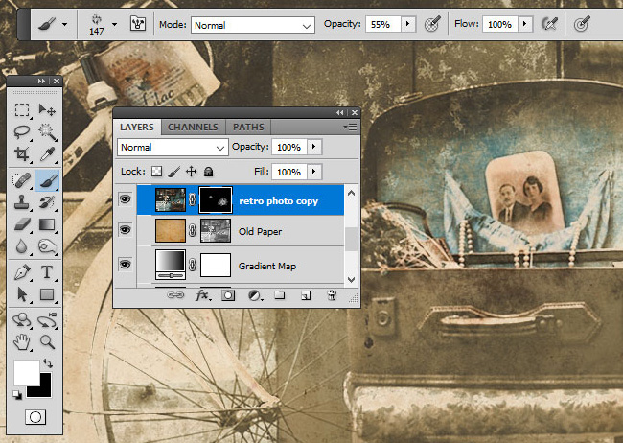This screenshot has height=443, width=623.
Task: Switch to the Paths tab
Action: pyautogui.click(x=248, y=127)
